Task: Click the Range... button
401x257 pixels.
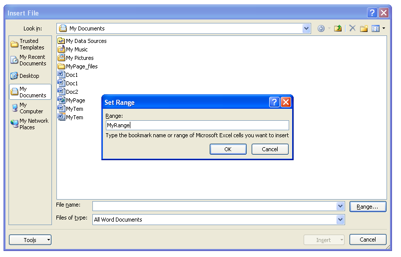Action: coord(368,207)
